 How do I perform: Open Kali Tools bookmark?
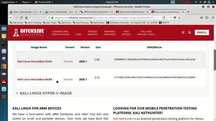50,23
